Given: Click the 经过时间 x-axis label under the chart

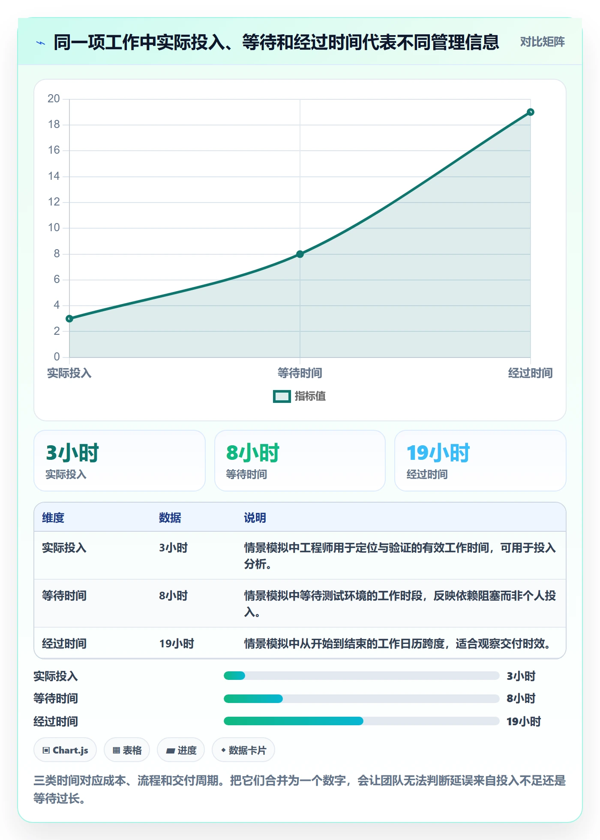Looking at the screenshot, I should [x=531, y=373].
